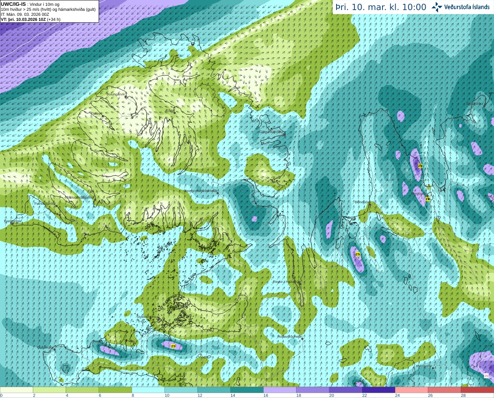Click the 'Bjargtangar' place label

(13, 221)
